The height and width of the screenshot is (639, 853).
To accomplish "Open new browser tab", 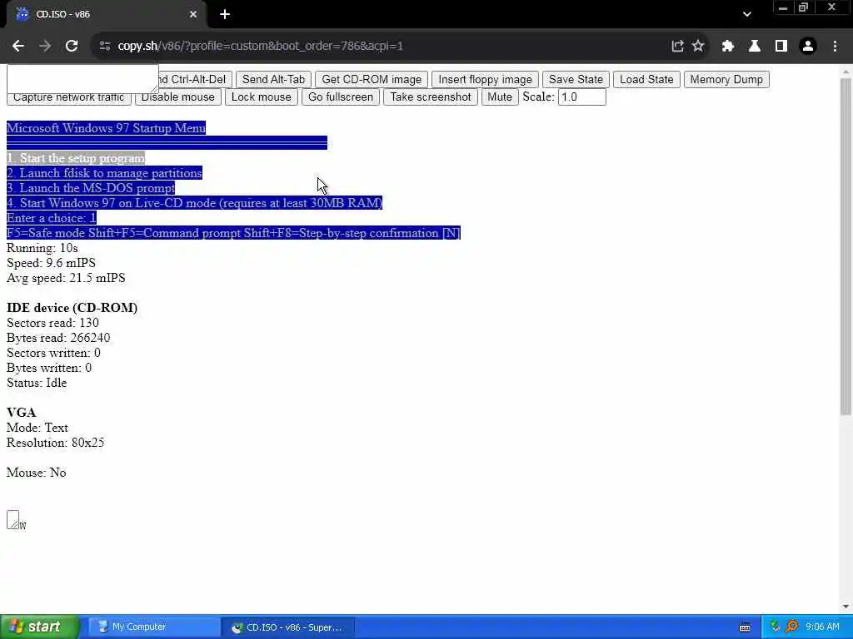I will point(225,14).
